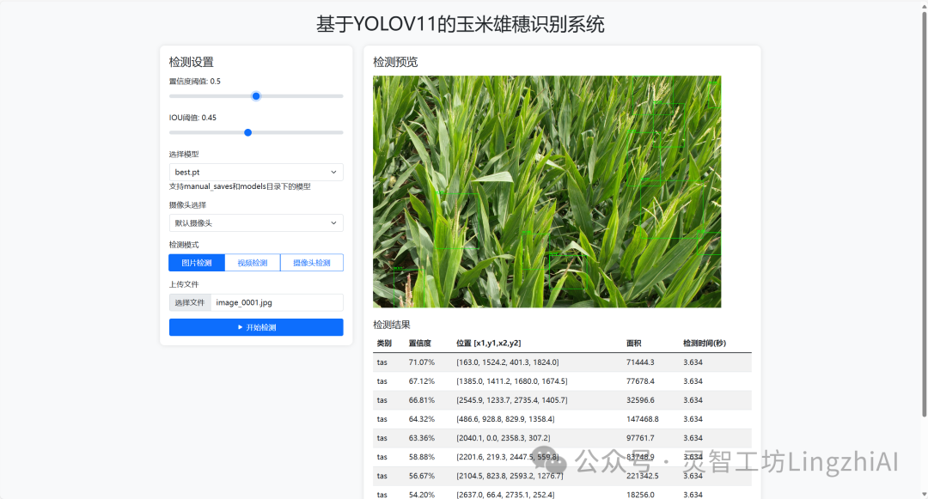Click the area value 147468.8
This screenshot has width=928, height=499.
(x=642, y=418)
